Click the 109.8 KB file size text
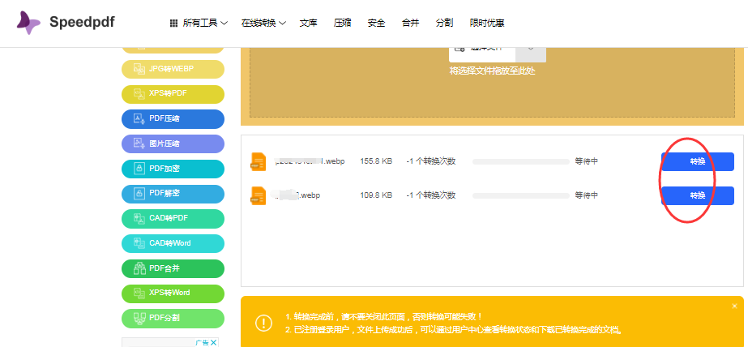The image size is (748, 347). pos(376,195)
